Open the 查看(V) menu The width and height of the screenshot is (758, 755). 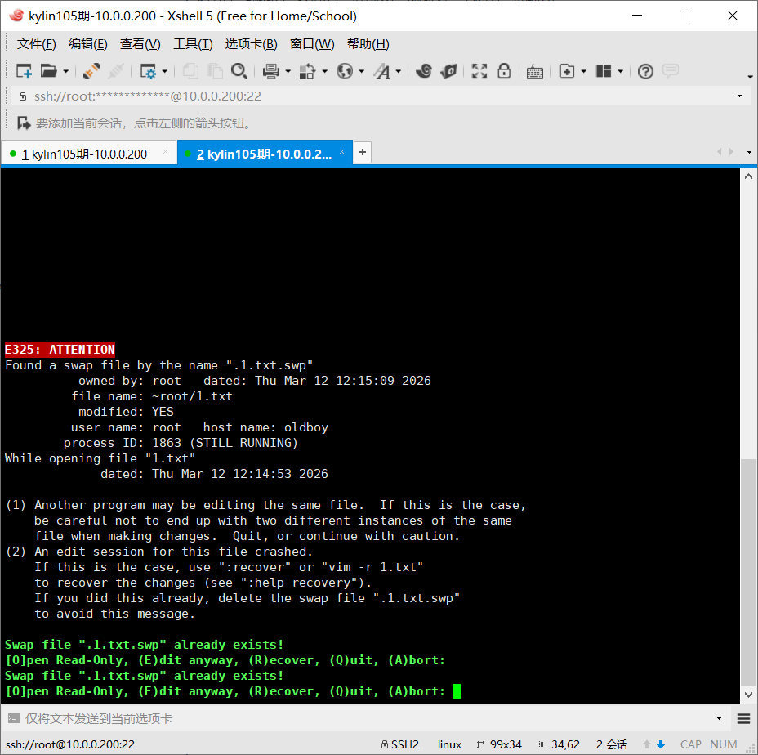pos(140,44)
